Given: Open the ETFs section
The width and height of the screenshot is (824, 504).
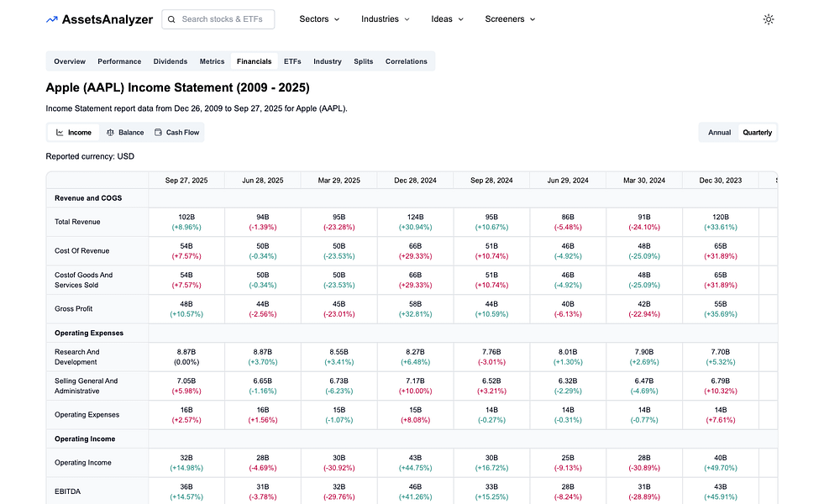Looking at the screenshot, I should pos(292,60).
